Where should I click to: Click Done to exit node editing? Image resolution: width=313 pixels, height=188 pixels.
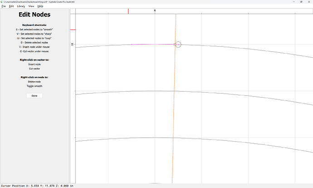[x=34, y=96]
